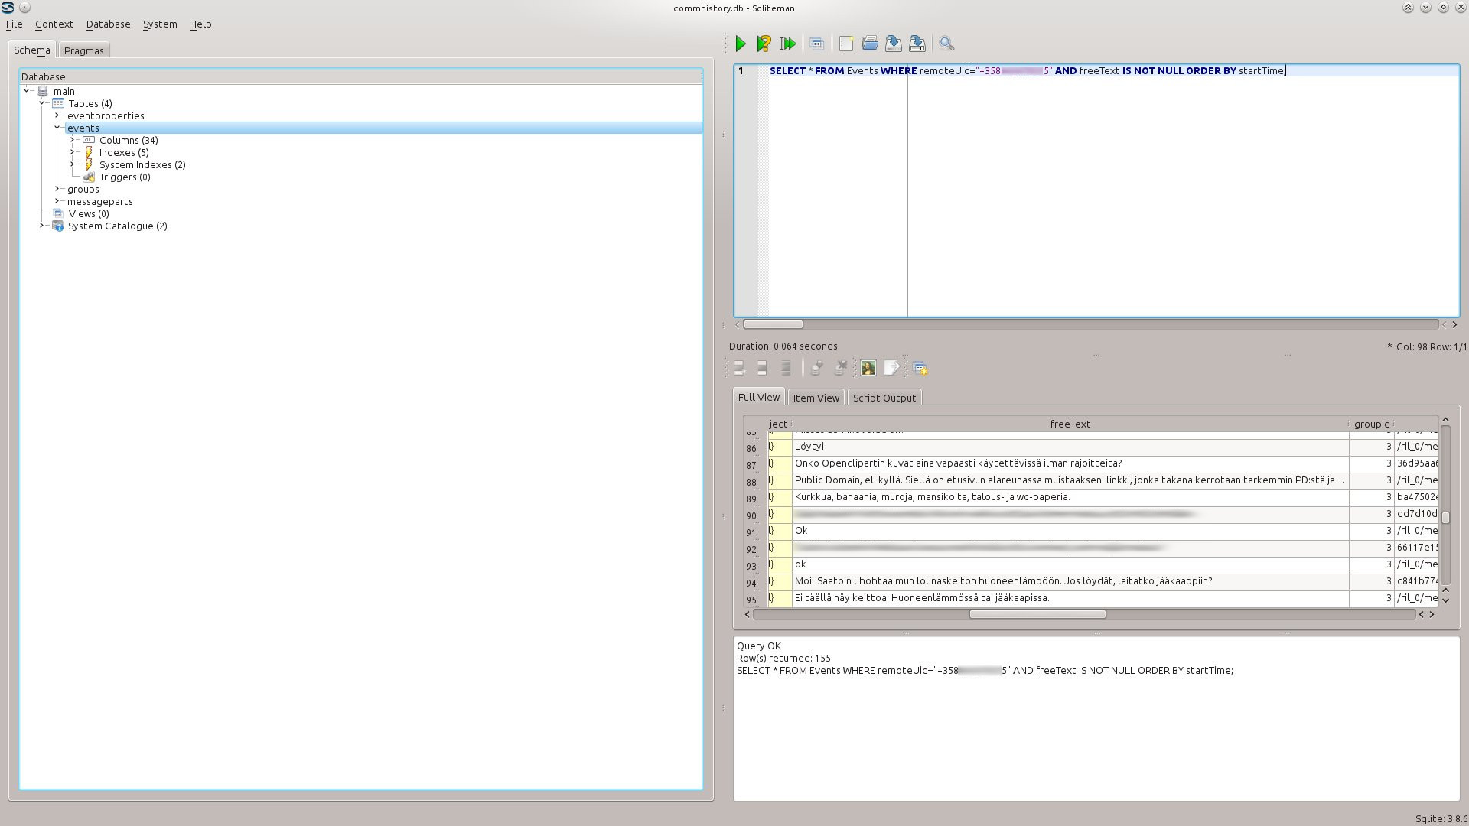Expand System Catalogue (2)
This screenshot has width=1469, height=826.
(42, 226)
